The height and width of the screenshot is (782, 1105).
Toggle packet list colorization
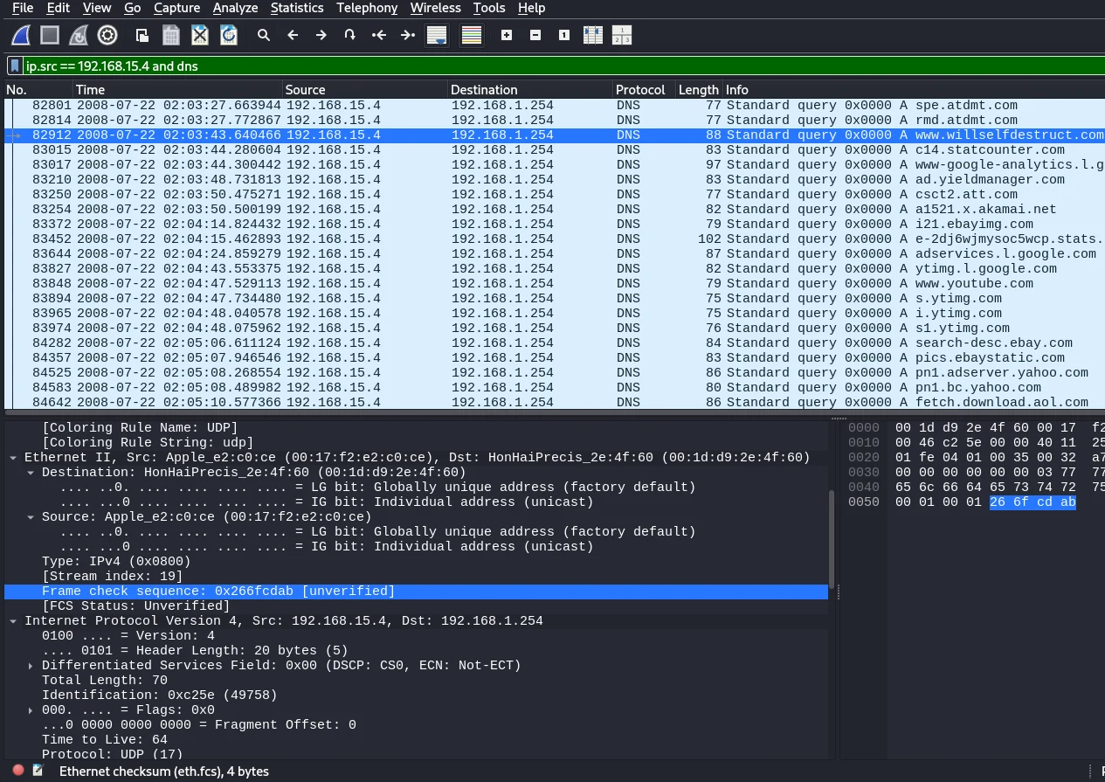pos(472,35)
